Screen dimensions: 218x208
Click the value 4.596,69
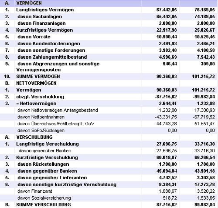(x=168, y=57)
